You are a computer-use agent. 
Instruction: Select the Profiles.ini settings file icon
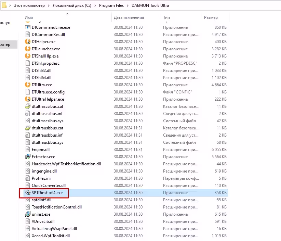click(28, 178)
